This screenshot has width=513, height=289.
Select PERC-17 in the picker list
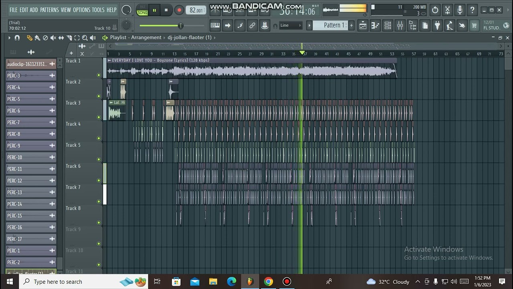(x=31, y=239)
